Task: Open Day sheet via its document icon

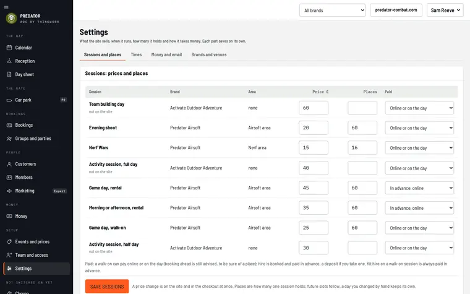Action: [9, 74]
